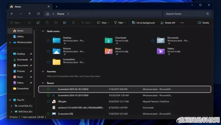Viewport: 221px width, 125px height.
Task: Expand the WindowsLatest OneDrive node
Action: (x=10, y=42)
